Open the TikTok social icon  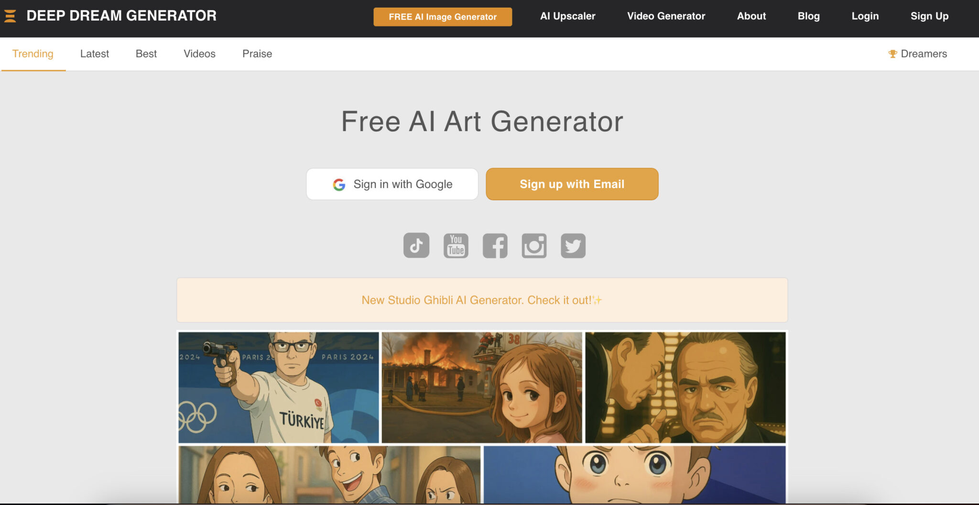(416, 245)
